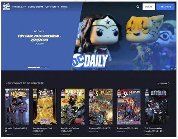The width and height of the screenshot is (178, 139).
Task: Open the MOVIES & TV menu
Action: pyautogui.click(x=19, y=7)
